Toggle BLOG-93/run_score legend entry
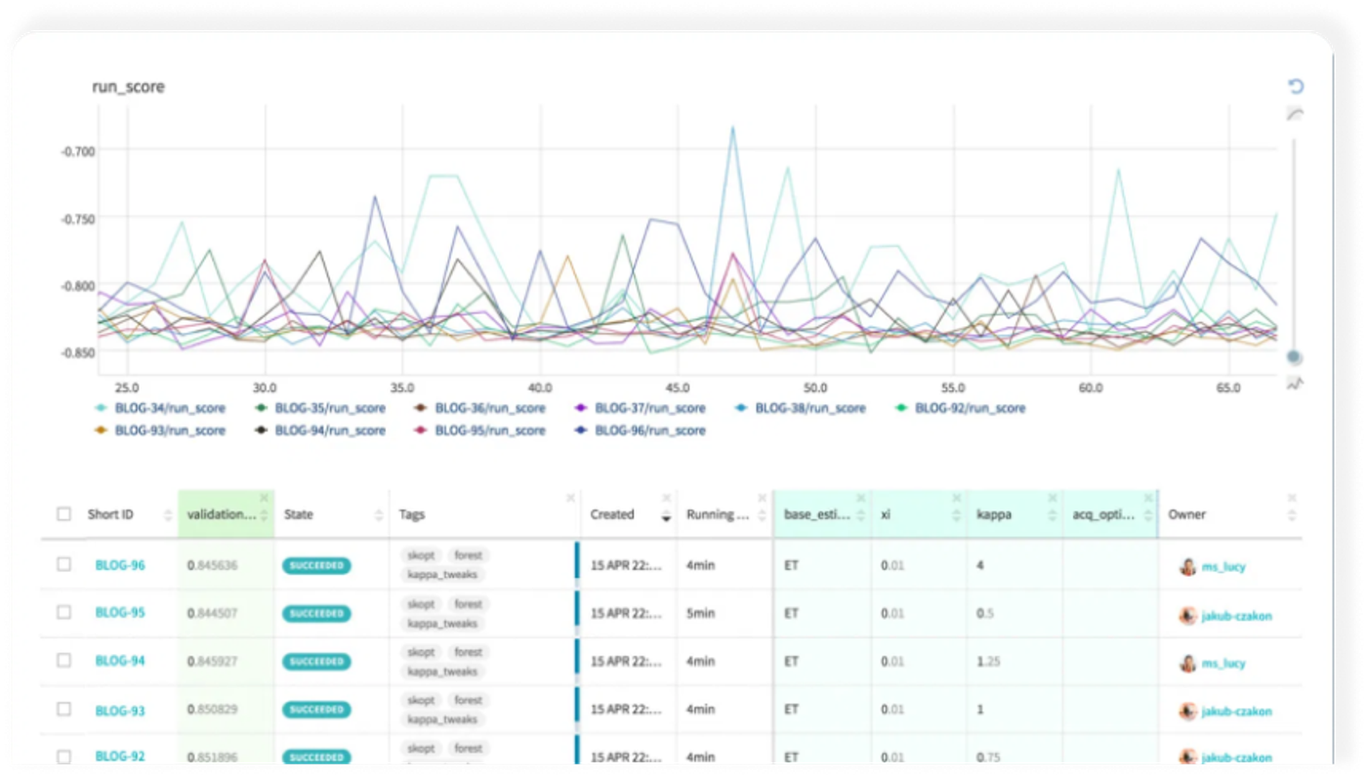The width and height of the screenshot is (1367, 776). point(161,430)
